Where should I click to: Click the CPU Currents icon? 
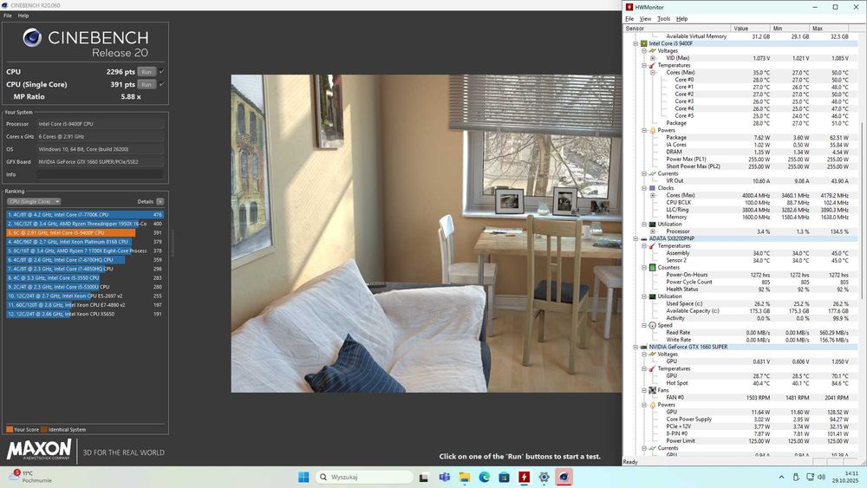pyautogui.click(x=653, y=173)
